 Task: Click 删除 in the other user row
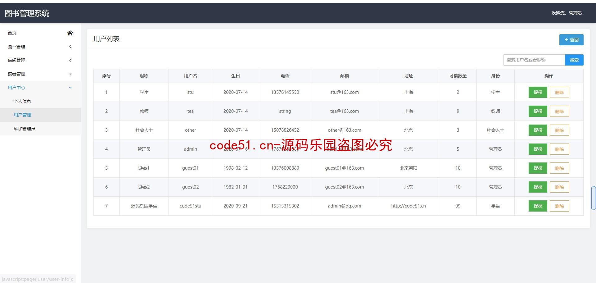(559, 130)
